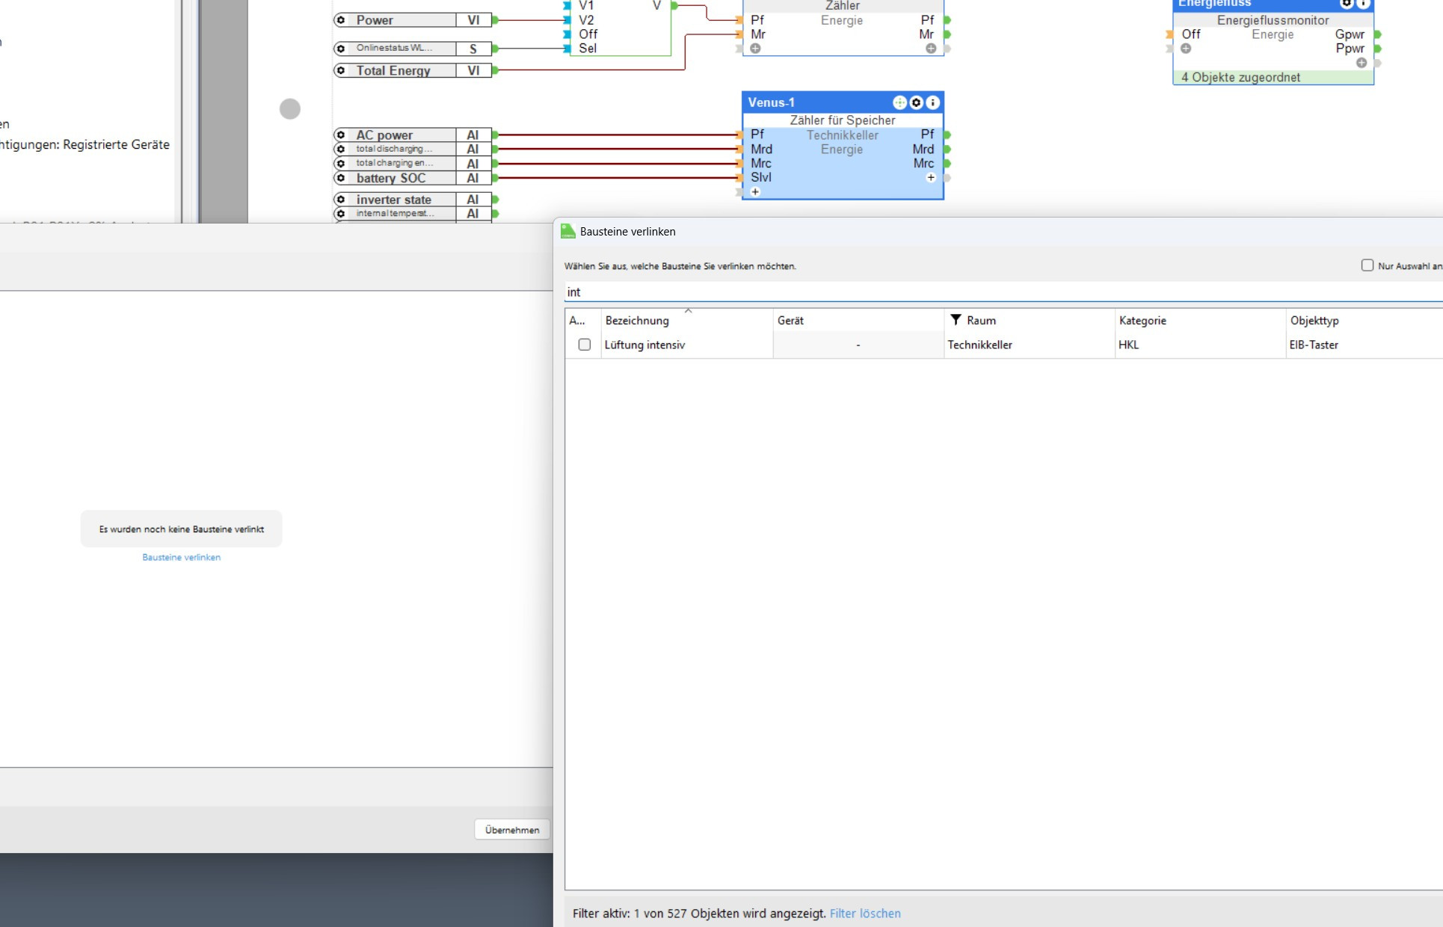Add input plus on Energieflussmonitor block

click(1186, 49)
